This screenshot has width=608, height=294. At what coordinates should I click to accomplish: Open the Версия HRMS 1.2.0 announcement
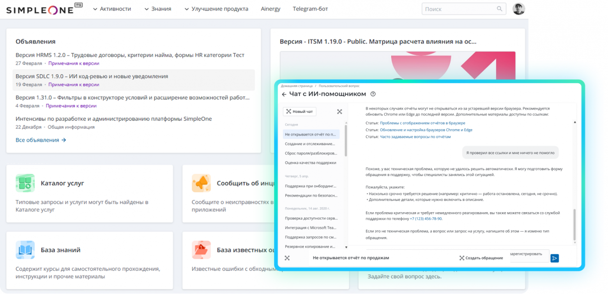click(x=130, y=55)
